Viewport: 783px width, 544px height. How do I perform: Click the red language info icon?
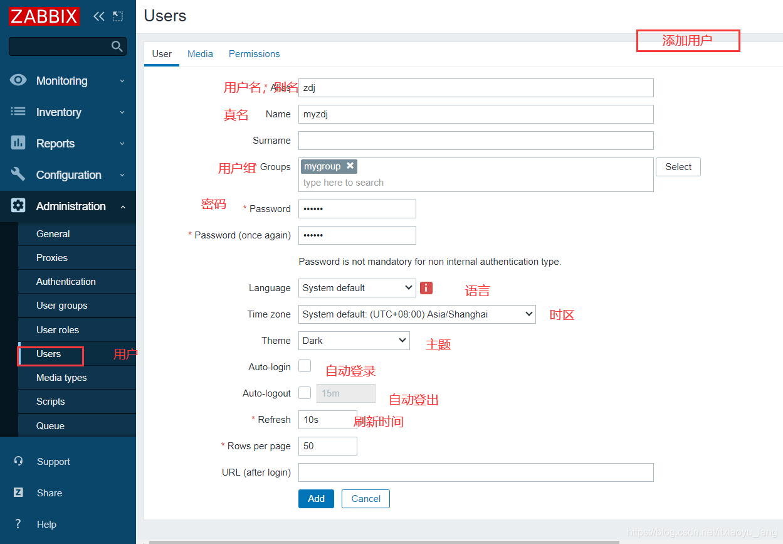pyautogui.click(x=426, y=288)
